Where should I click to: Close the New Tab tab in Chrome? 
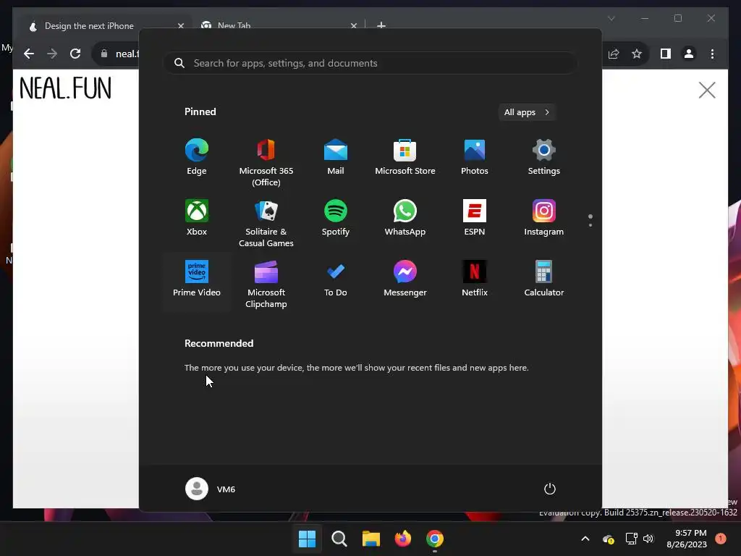pyautogui.click(x=353, y=26)
